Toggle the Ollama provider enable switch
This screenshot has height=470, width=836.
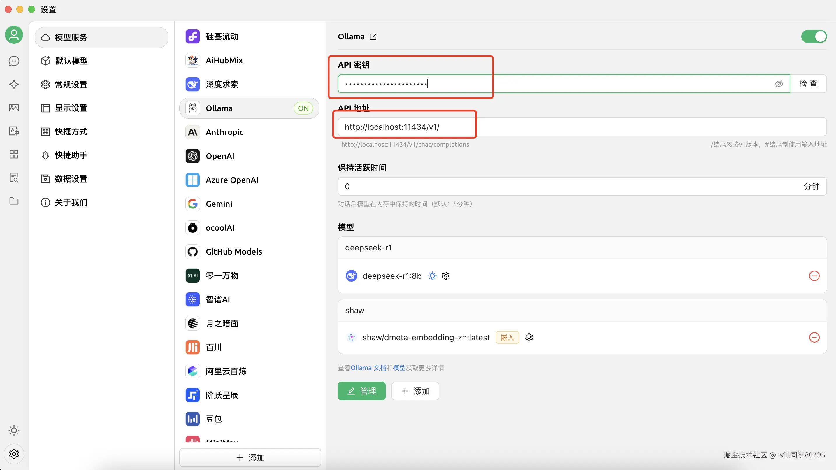[814, 37]
